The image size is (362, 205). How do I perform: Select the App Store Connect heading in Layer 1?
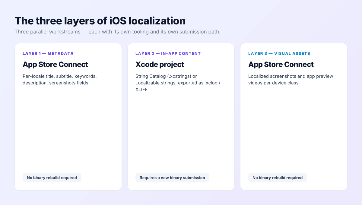tap(55, 65)
